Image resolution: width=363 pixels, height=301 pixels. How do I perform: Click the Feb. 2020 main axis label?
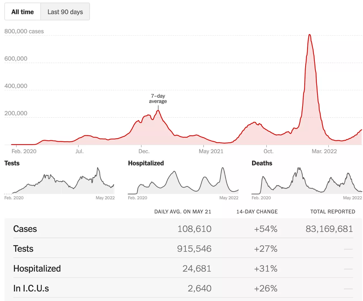(x=24, y=151)
